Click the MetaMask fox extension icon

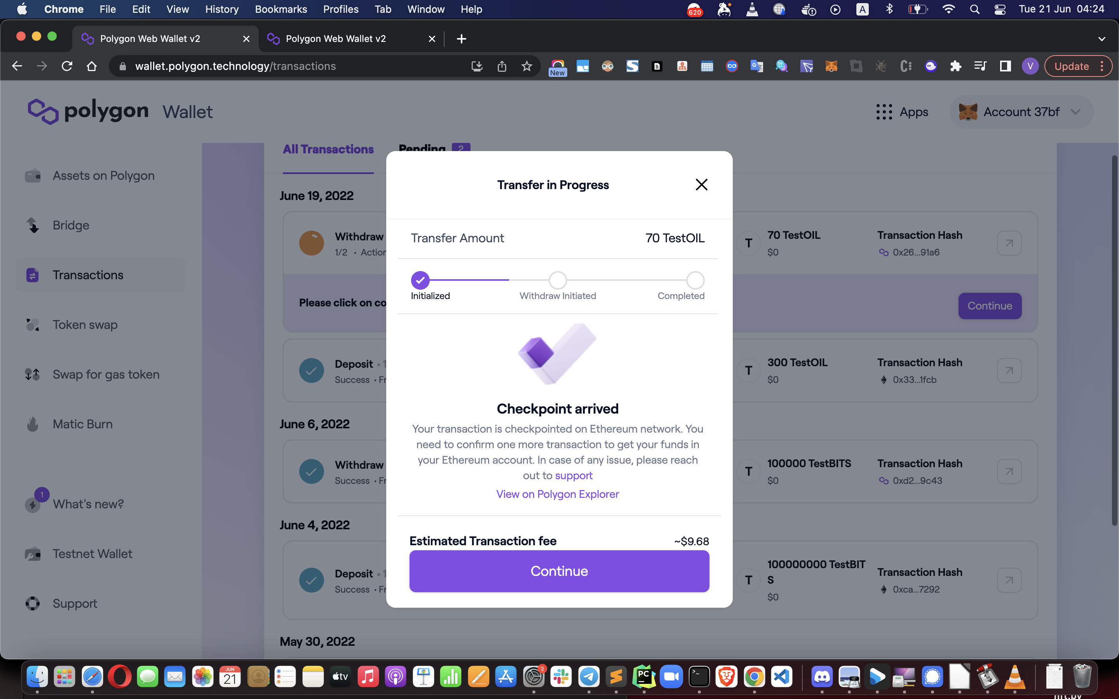pyautogui.click(x=831, y=66)
